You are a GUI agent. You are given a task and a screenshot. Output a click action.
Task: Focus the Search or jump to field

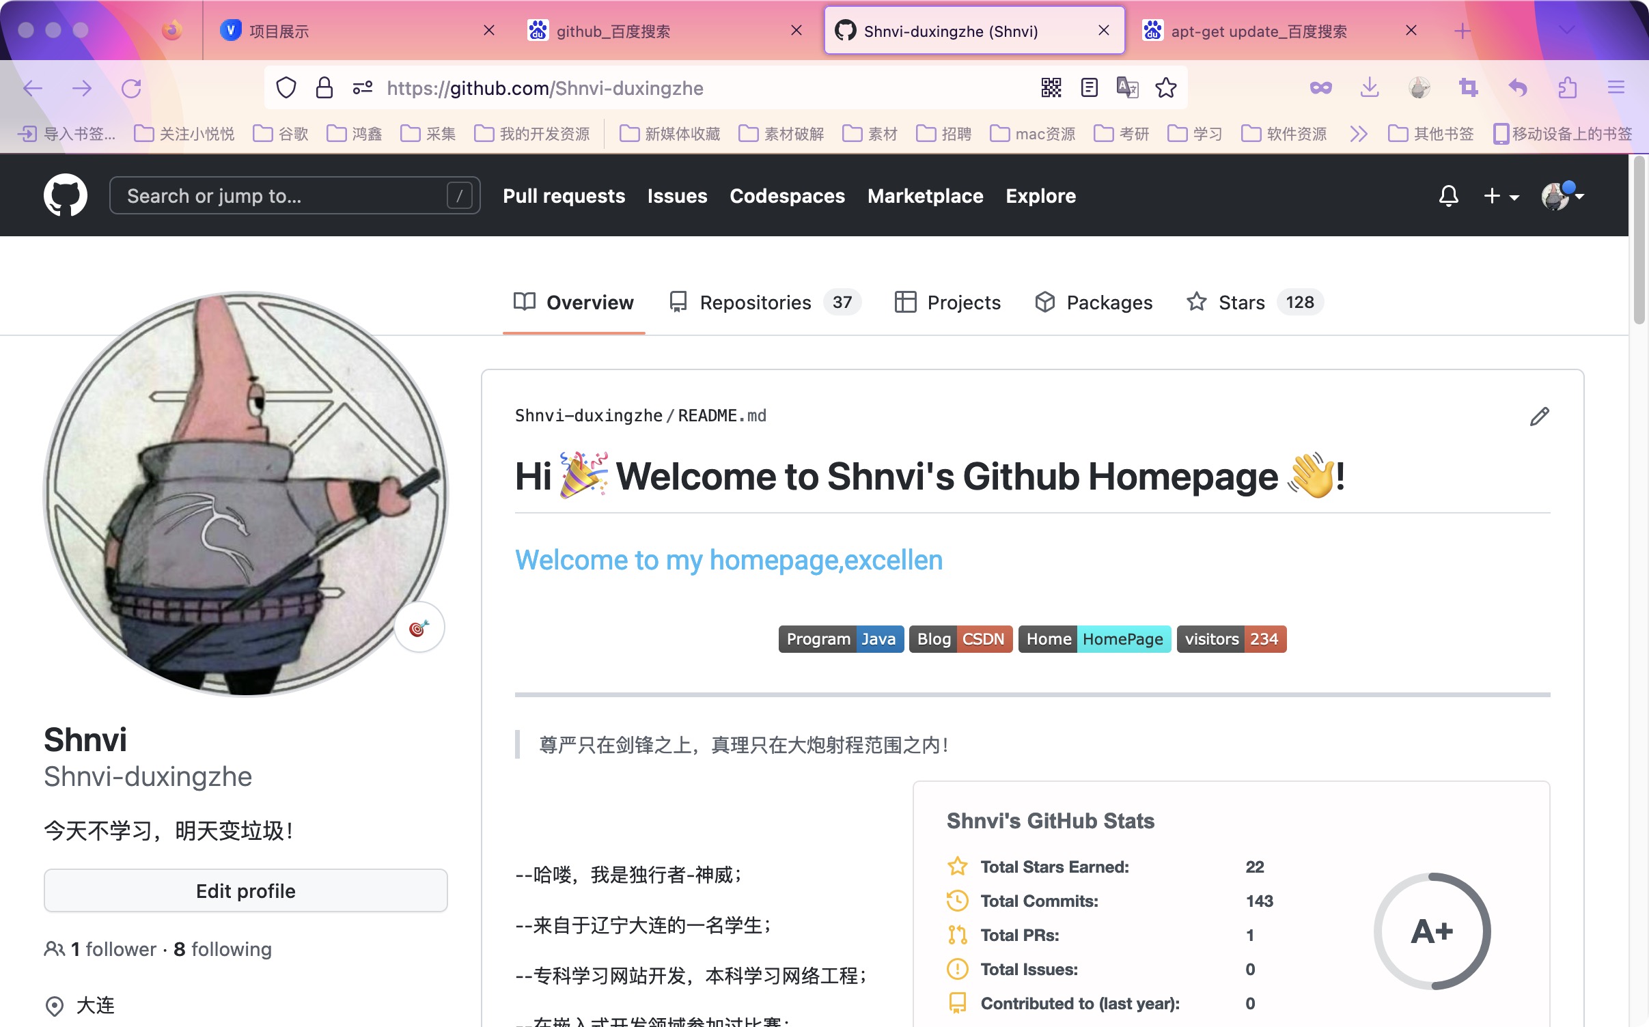point(294,196)
